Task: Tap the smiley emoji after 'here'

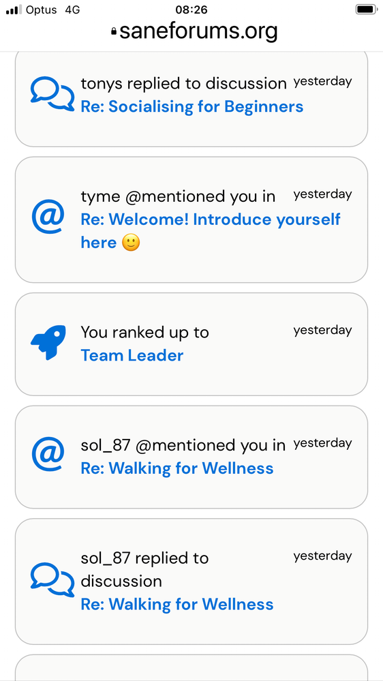Action: pos(131,243)
